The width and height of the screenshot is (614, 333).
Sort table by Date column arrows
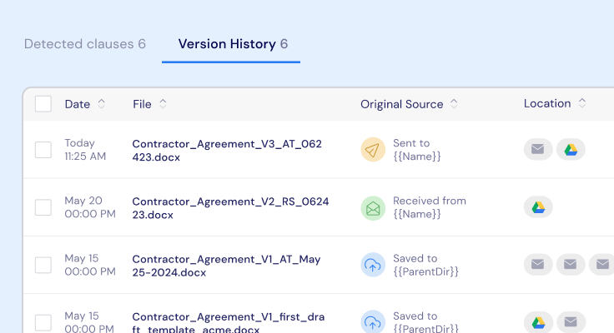102,104
